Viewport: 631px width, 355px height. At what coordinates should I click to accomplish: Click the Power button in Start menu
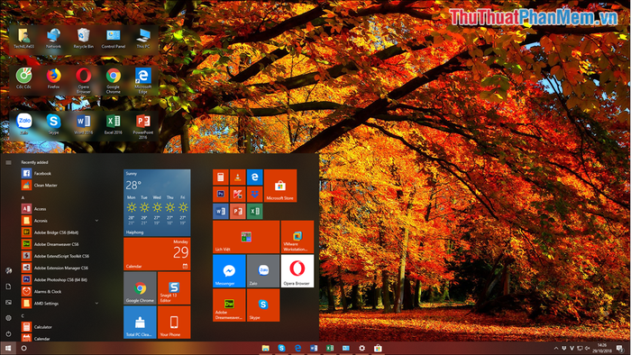tap(8, 333)
